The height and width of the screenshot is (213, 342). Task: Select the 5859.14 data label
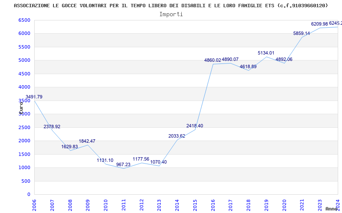(x=302, y=34)
